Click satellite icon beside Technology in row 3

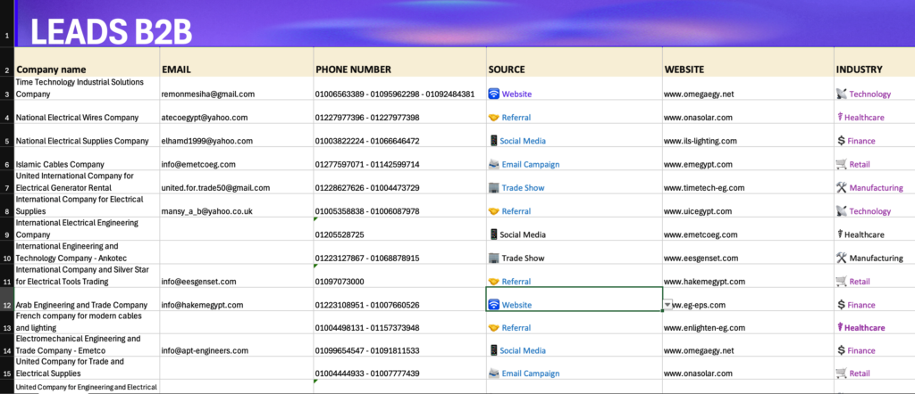842,94
